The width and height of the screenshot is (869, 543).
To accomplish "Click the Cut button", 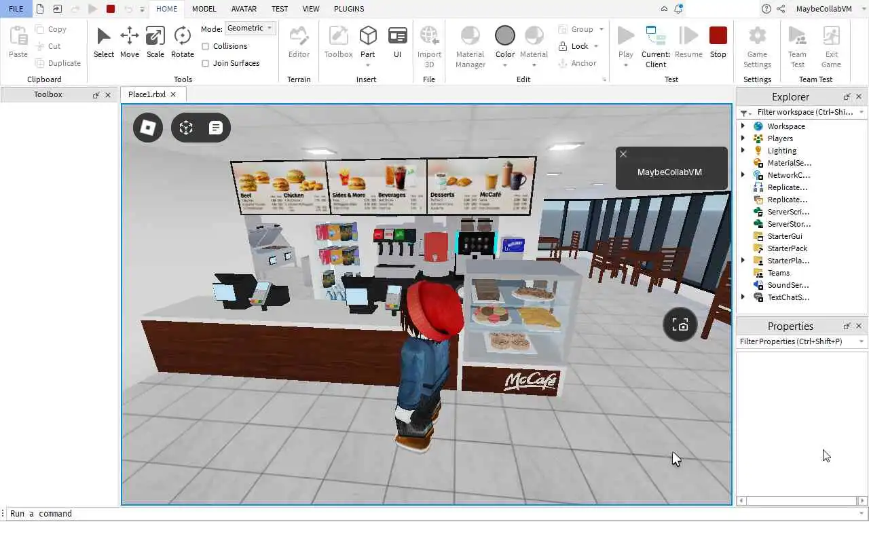I will tap(48, 46).
